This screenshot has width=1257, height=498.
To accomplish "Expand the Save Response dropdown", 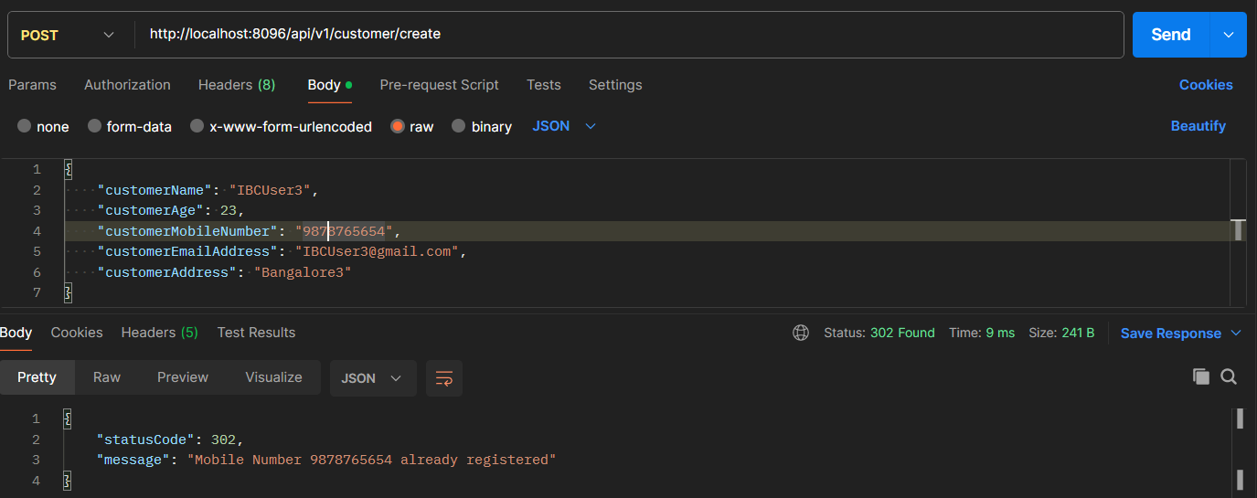I will [x=1236, y=333].
